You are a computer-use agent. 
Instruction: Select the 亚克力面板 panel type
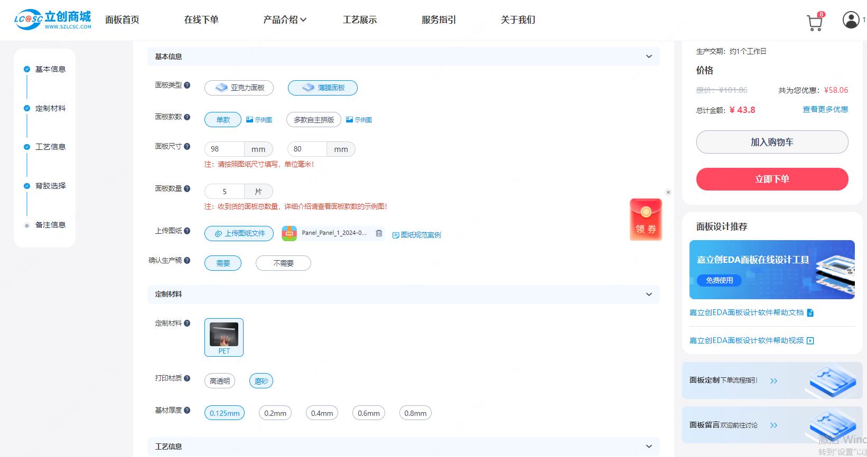(x=239, y=88)
